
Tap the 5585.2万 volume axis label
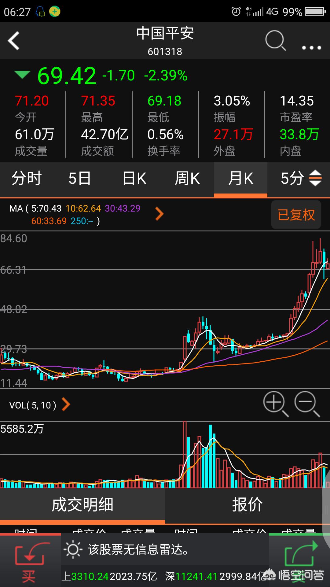point(22,429)
